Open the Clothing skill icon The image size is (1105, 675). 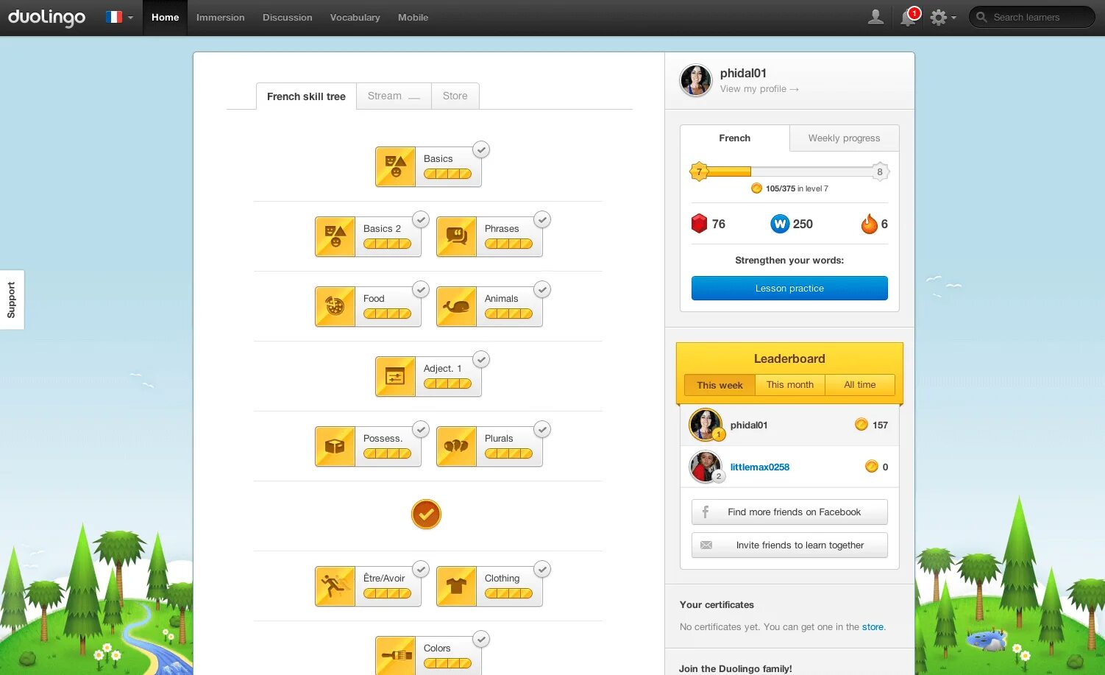(457, 586)
